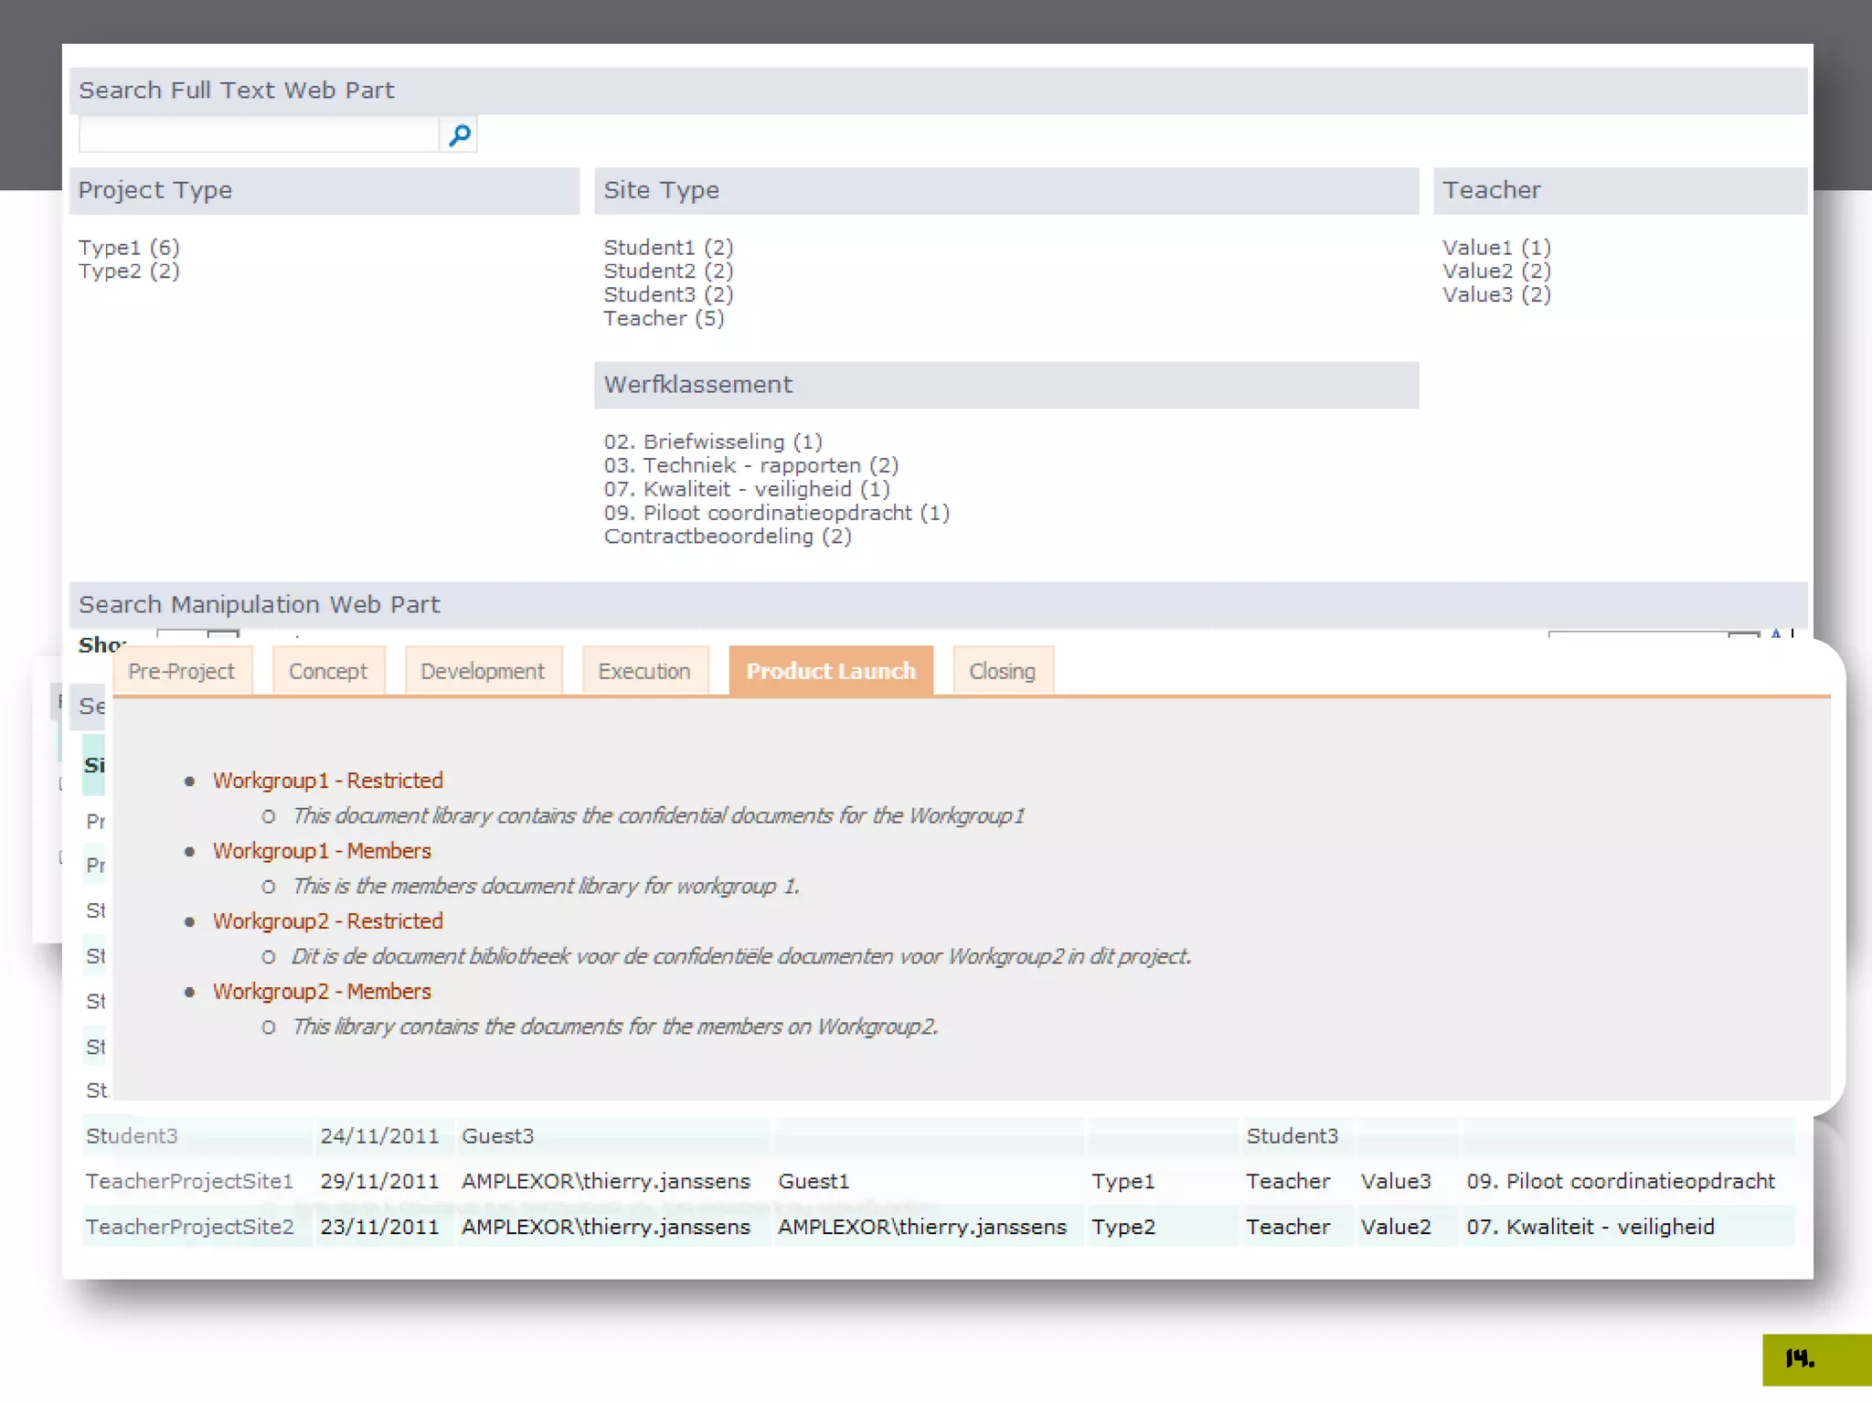The height and width of the screenshot is (1404, 1872).
Task: Open the Execution tab
Action: point(644,671)
